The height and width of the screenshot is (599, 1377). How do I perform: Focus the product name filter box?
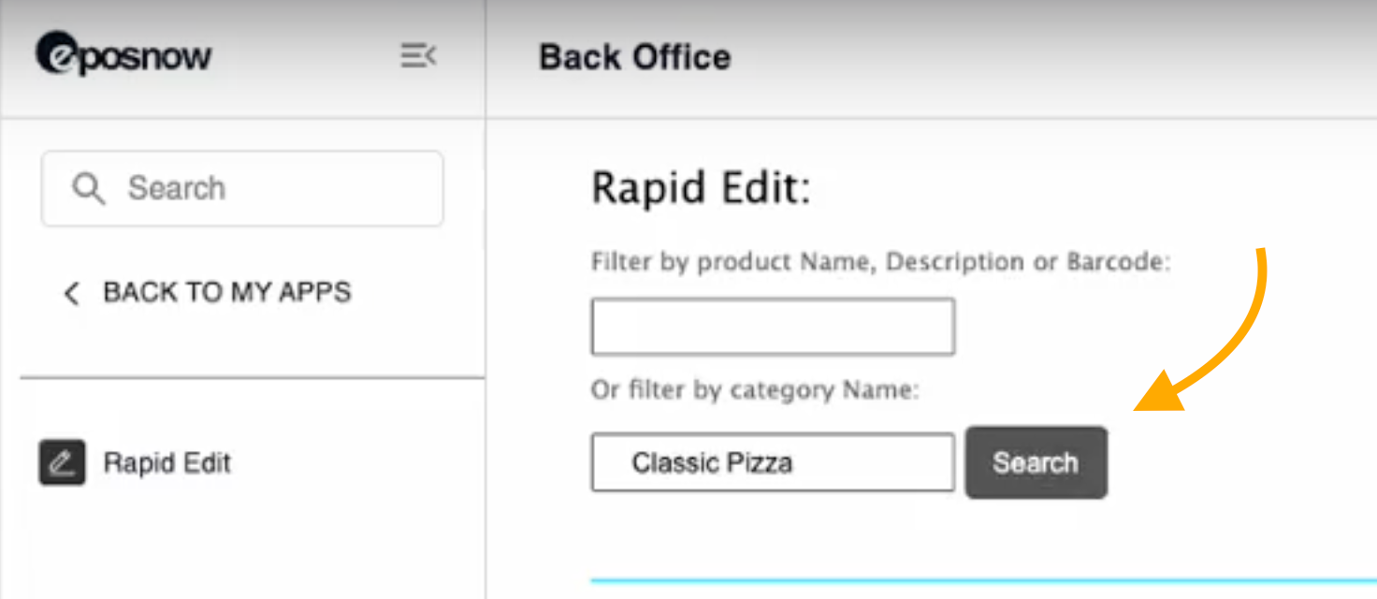pyautogui.click(x=773, y=327)
